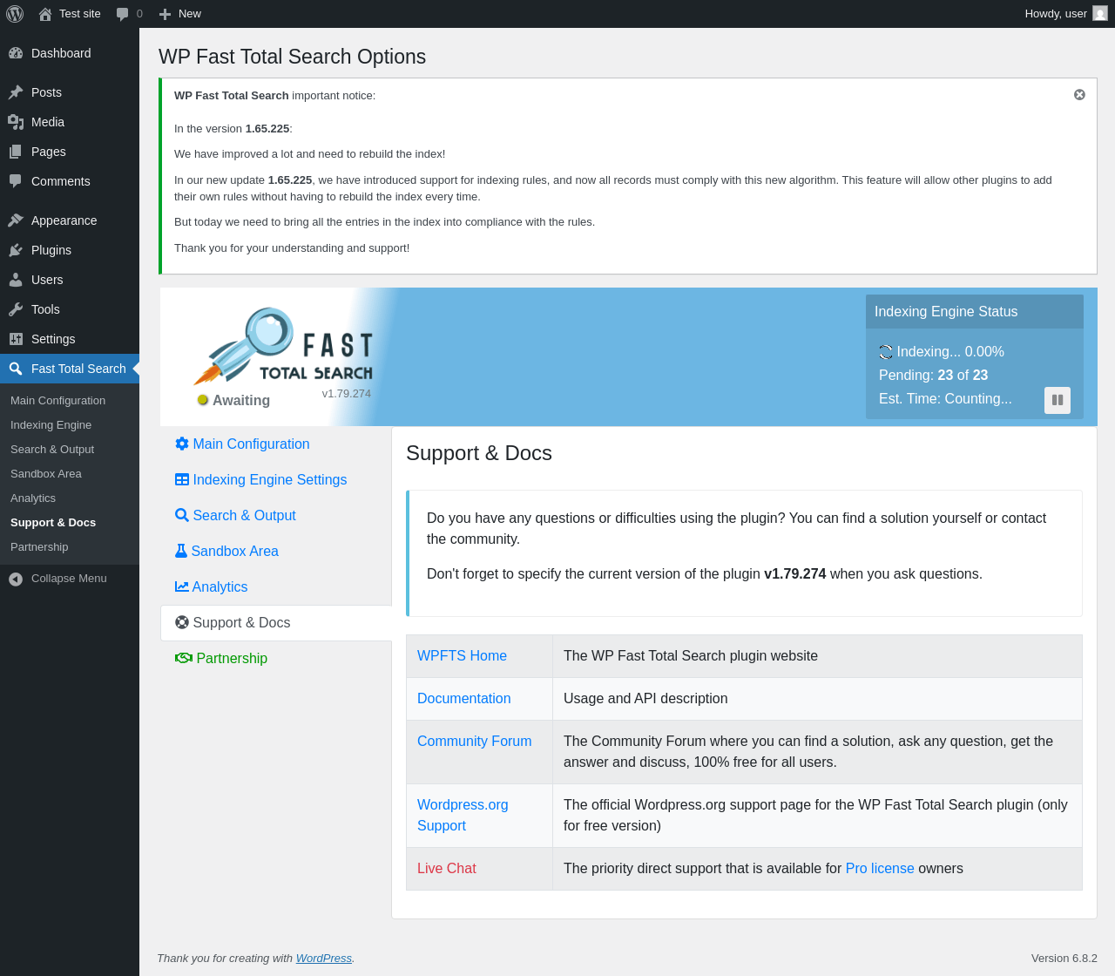
Task: Open the Documentation link
Action: pyautogui.click(x=464, y=699)
